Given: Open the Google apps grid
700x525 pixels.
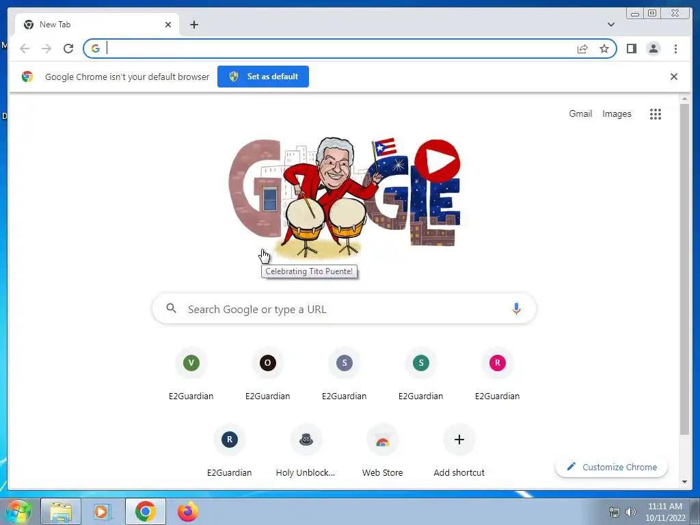Looking at the screenshot, I should click(655, 114).
